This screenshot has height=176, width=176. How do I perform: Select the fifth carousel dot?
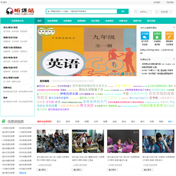(127, 74)
